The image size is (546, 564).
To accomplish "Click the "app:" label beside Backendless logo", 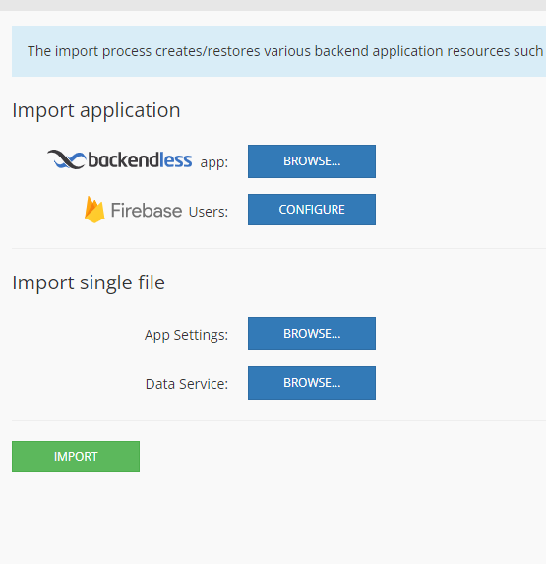I will tap(214, 163).
